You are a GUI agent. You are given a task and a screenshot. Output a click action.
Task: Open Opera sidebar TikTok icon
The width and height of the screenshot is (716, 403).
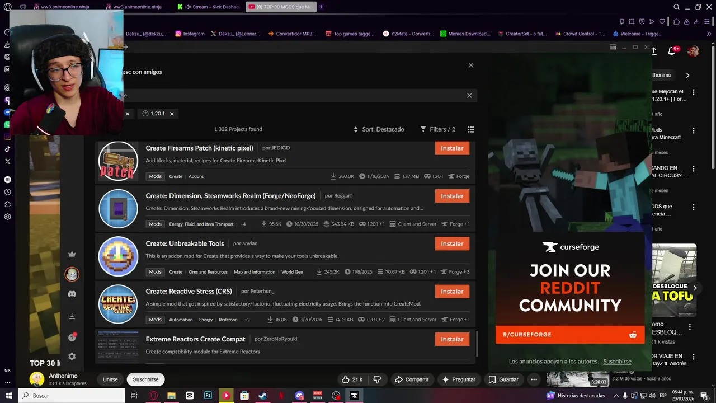pyautogui.click(x=7, y=149)
